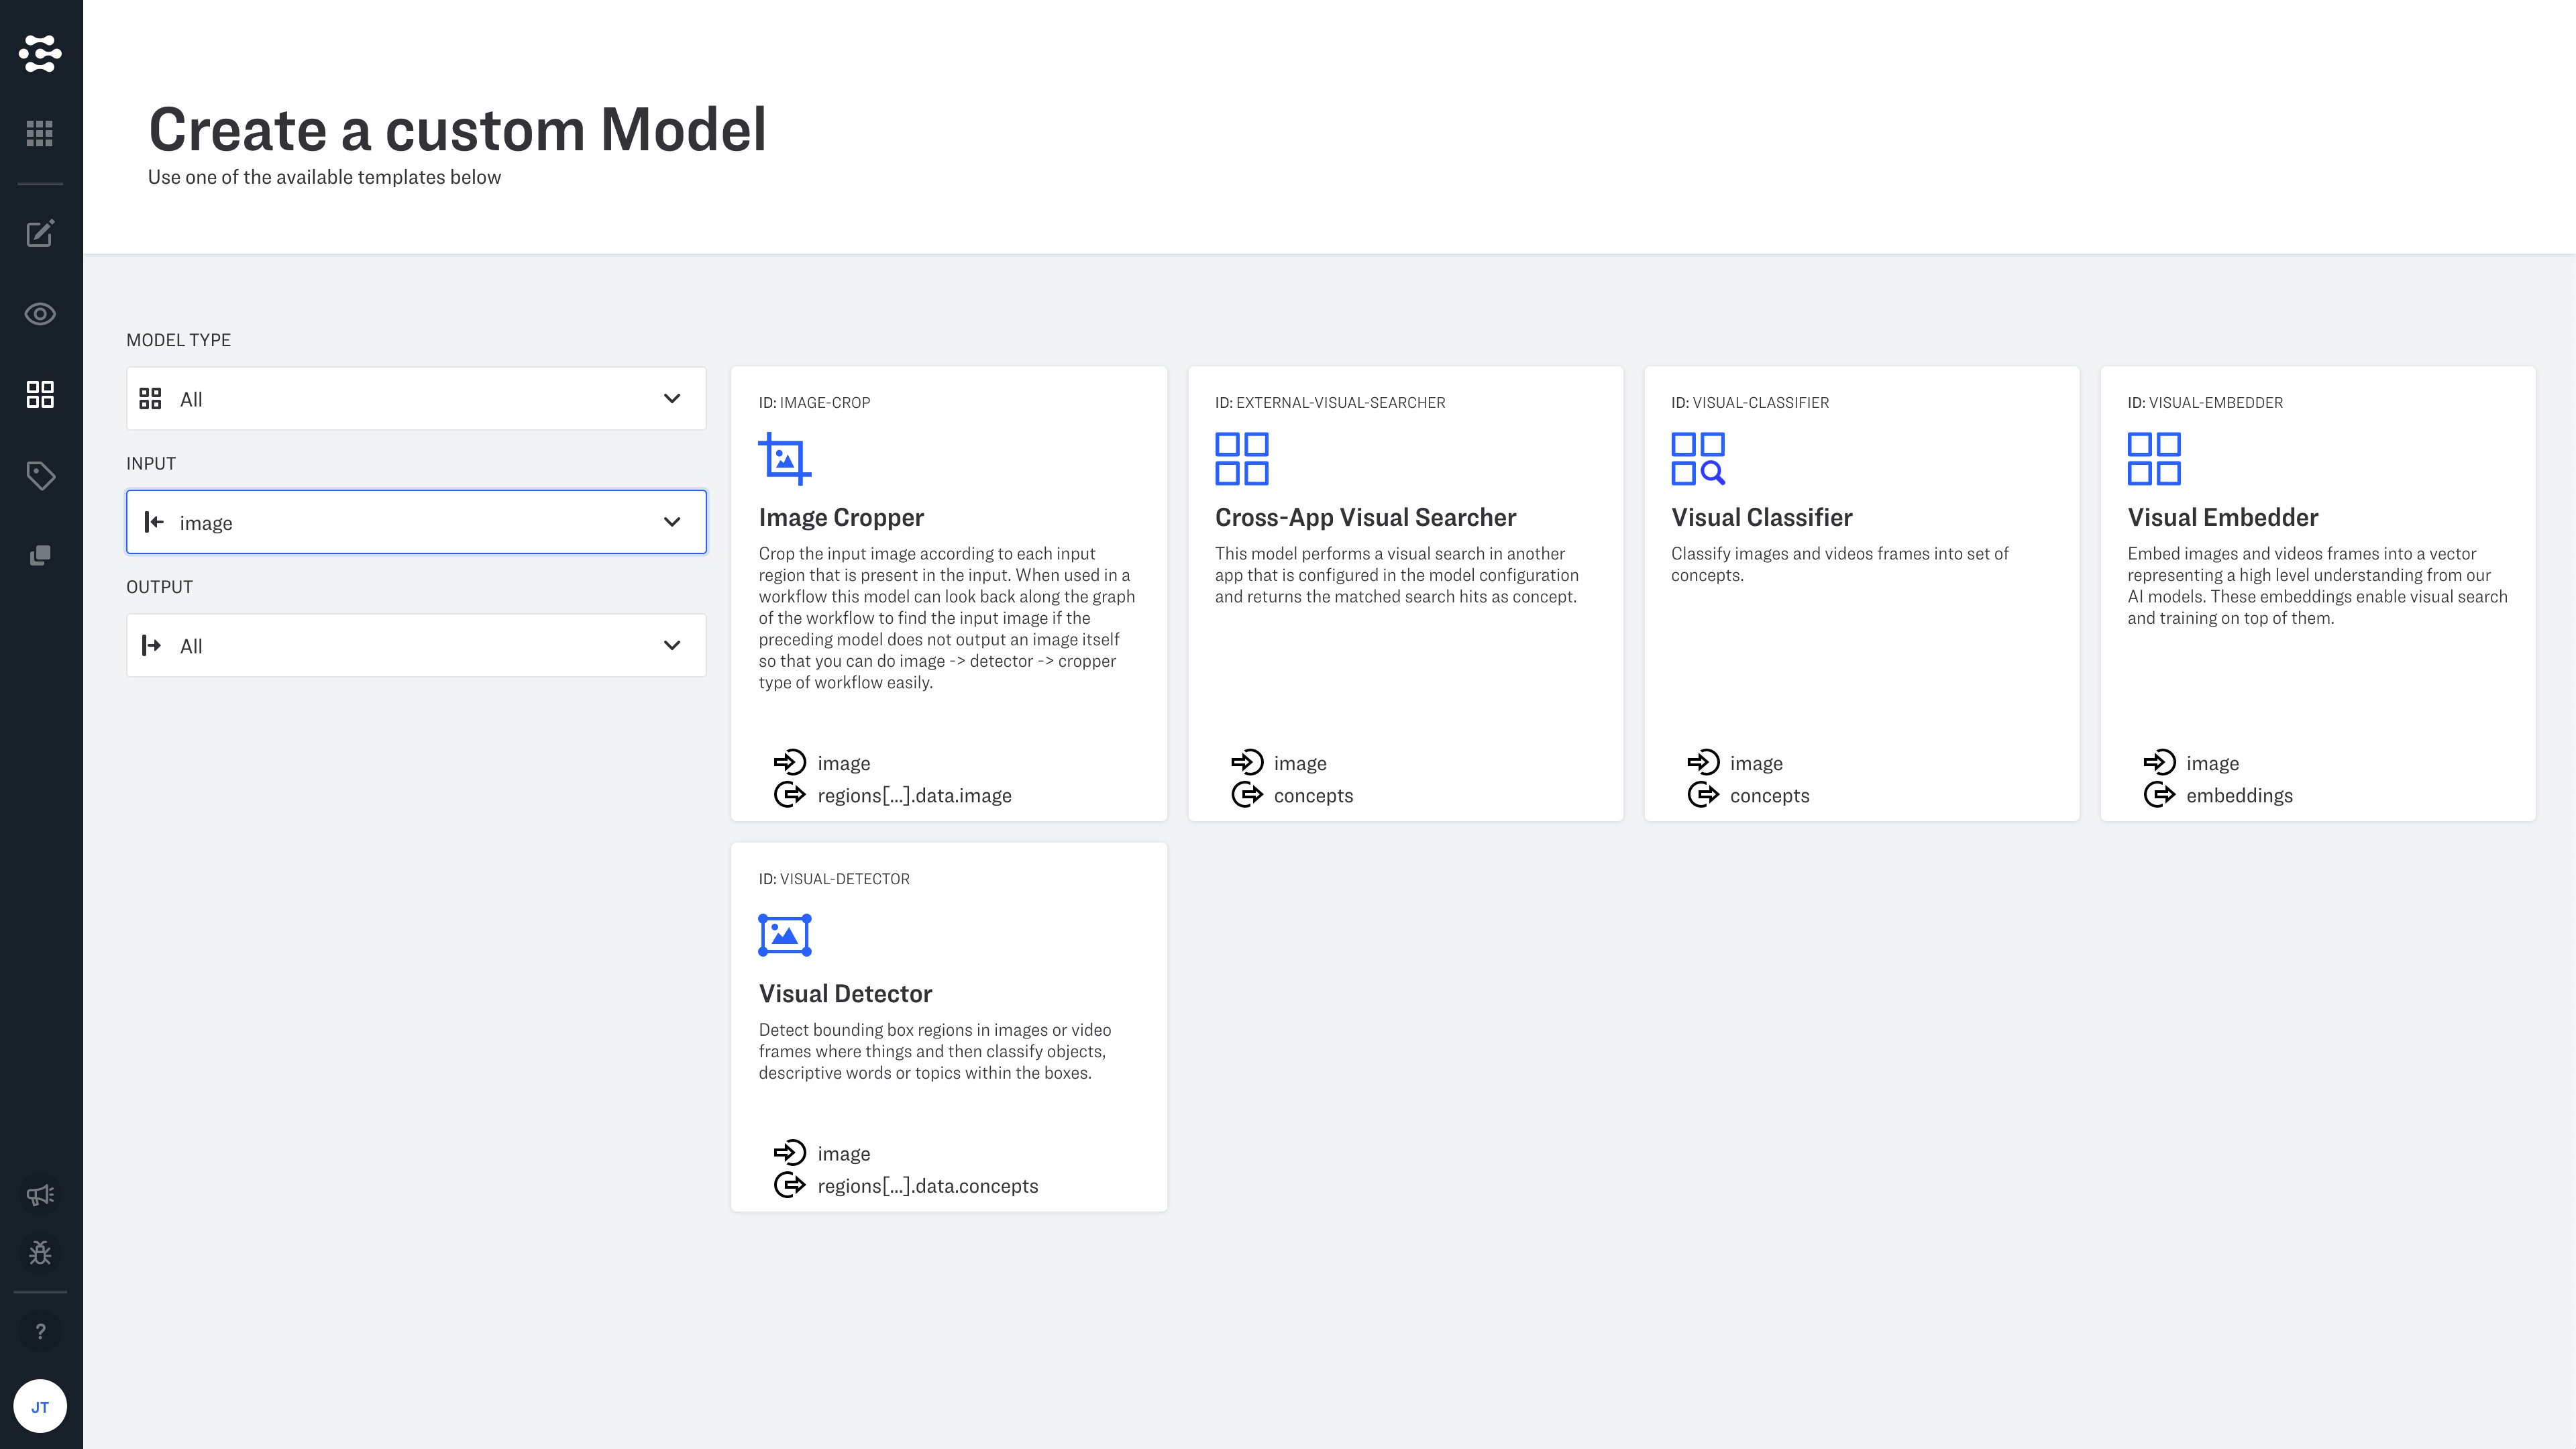Image resolution: width=2576 pixels, height=1449 pixels.
Task: Click the Clarifai logo in sidebar
Action: (x=40, y=53)
